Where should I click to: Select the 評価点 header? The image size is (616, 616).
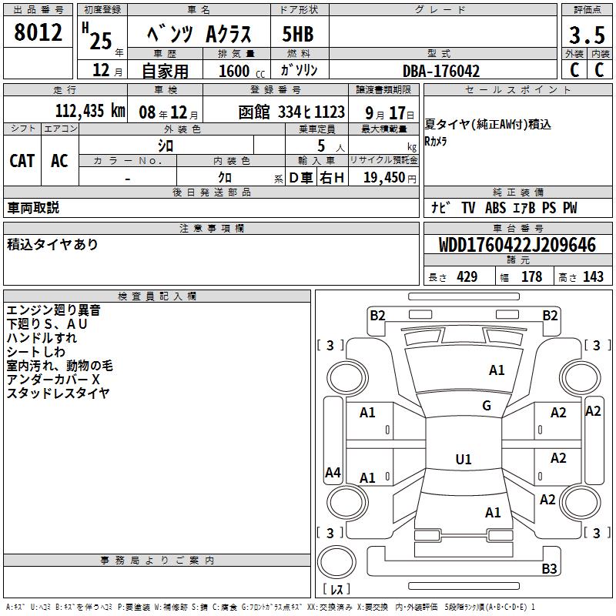(x=587, y=9)
